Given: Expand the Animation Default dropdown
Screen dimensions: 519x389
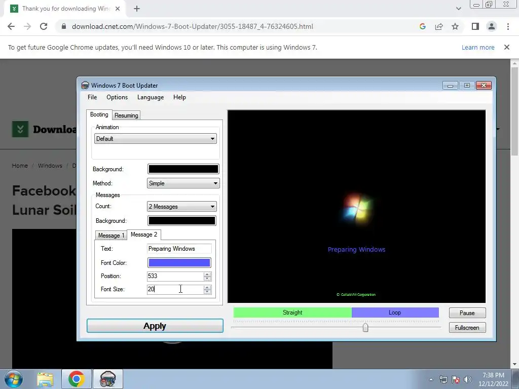Looking at the screenshot, I should 156,139.
